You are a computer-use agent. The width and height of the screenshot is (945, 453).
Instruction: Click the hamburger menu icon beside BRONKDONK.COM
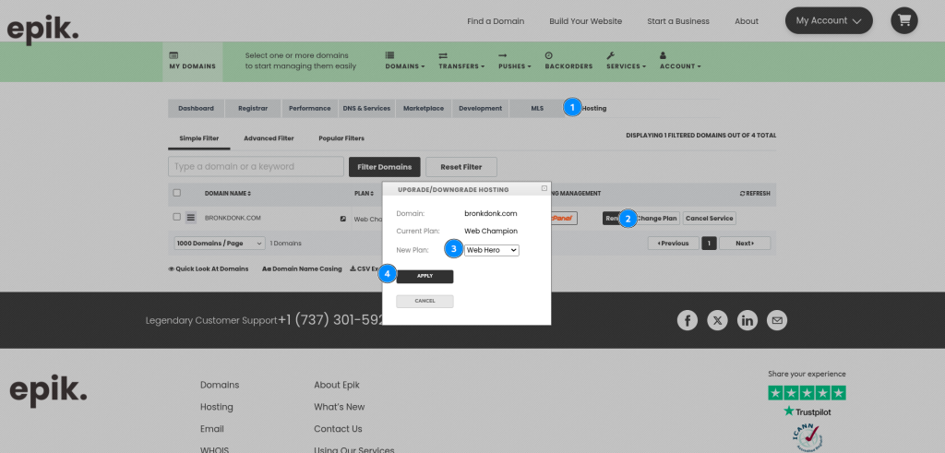tap(191, 218)
